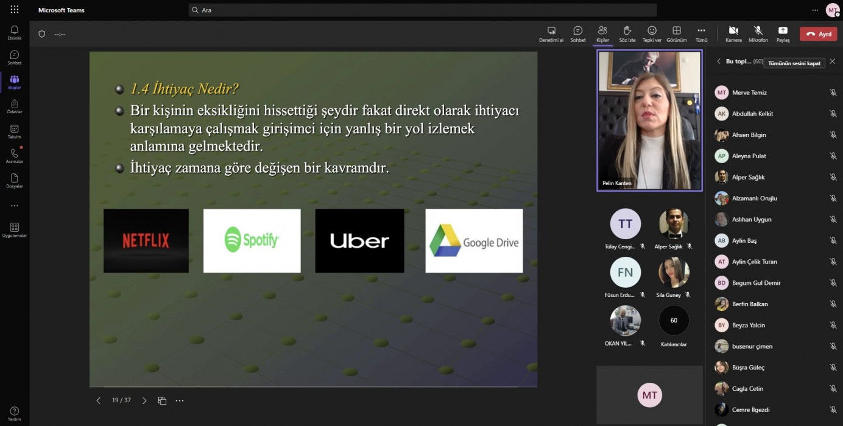Open the 60 Katılımcılar overflow tile
The image size is (843, 426).
coord(674,326)
